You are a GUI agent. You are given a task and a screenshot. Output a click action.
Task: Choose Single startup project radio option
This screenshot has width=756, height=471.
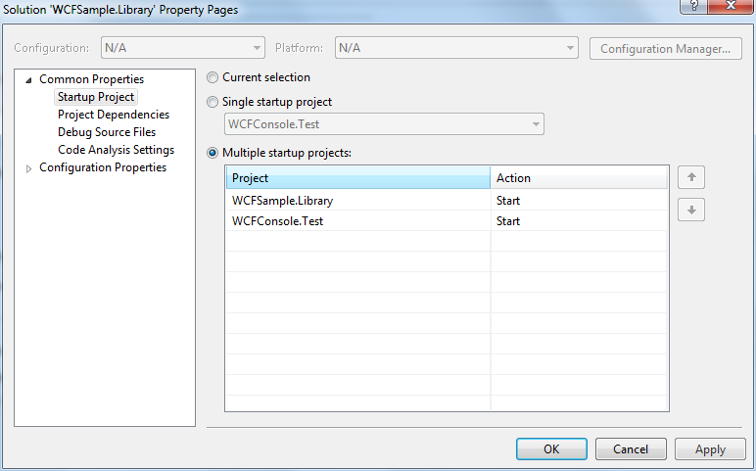click(x=213, y=102)
